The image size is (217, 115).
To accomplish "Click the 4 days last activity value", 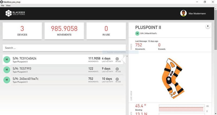I will pyautogui.click(x=106, y=58).
